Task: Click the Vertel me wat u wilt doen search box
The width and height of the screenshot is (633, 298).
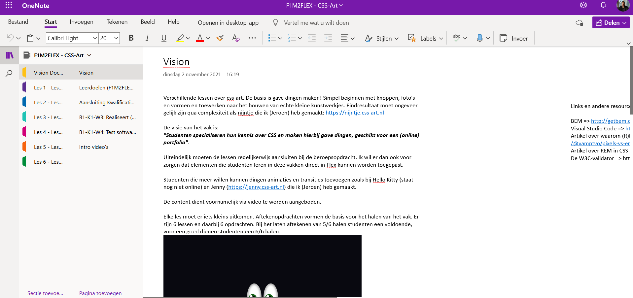Action: 316,23
